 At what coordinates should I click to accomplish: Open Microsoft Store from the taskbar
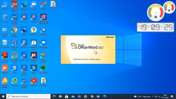[x=67, y=96]
